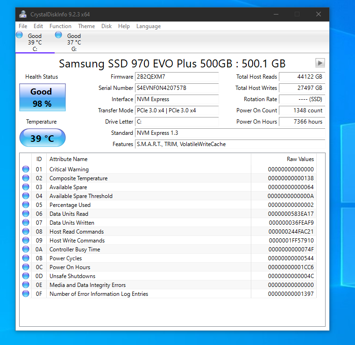Click Samsung SSD 970 EVO Plus title
This screenshot has height=345, width=355.
click(172, 64)
